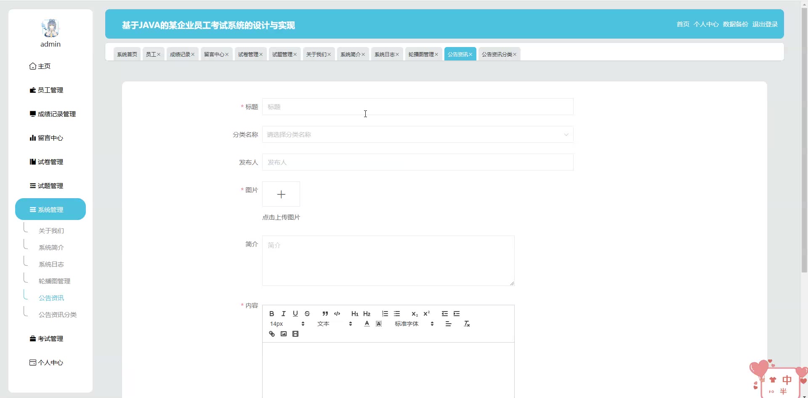Open the 文本 heading style dropdown

pyautogui.click(x=335, y=324)
